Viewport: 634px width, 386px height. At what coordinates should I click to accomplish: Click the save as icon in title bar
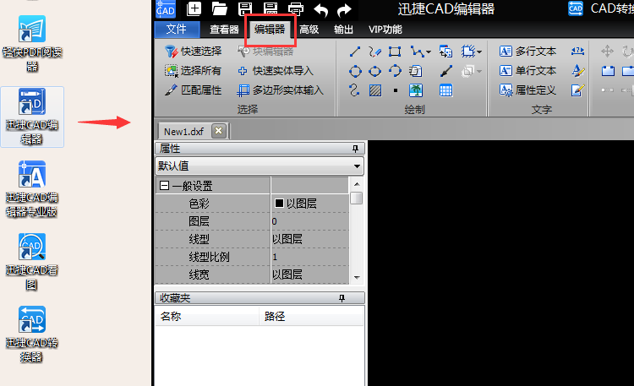tap(271, 9)
